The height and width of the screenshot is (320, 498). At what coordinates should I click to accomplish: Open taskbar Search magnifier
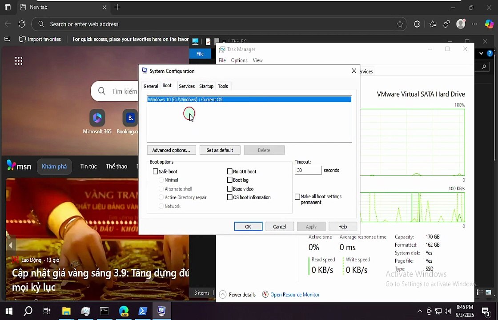tap(28, 311)
